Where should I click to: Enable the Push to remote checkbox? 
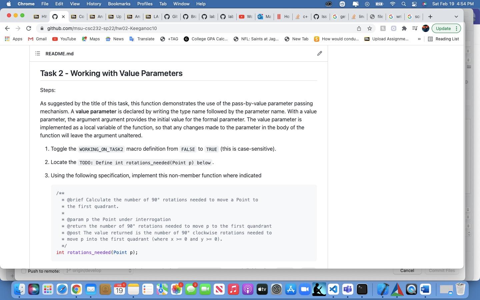23,271
